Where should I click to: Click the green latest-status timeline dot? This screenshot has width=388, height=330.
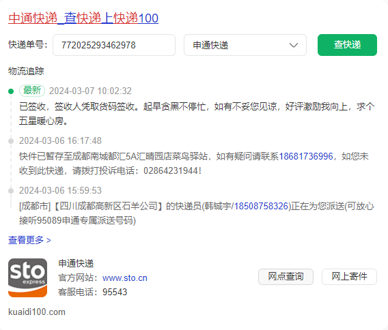pos(11,91)
